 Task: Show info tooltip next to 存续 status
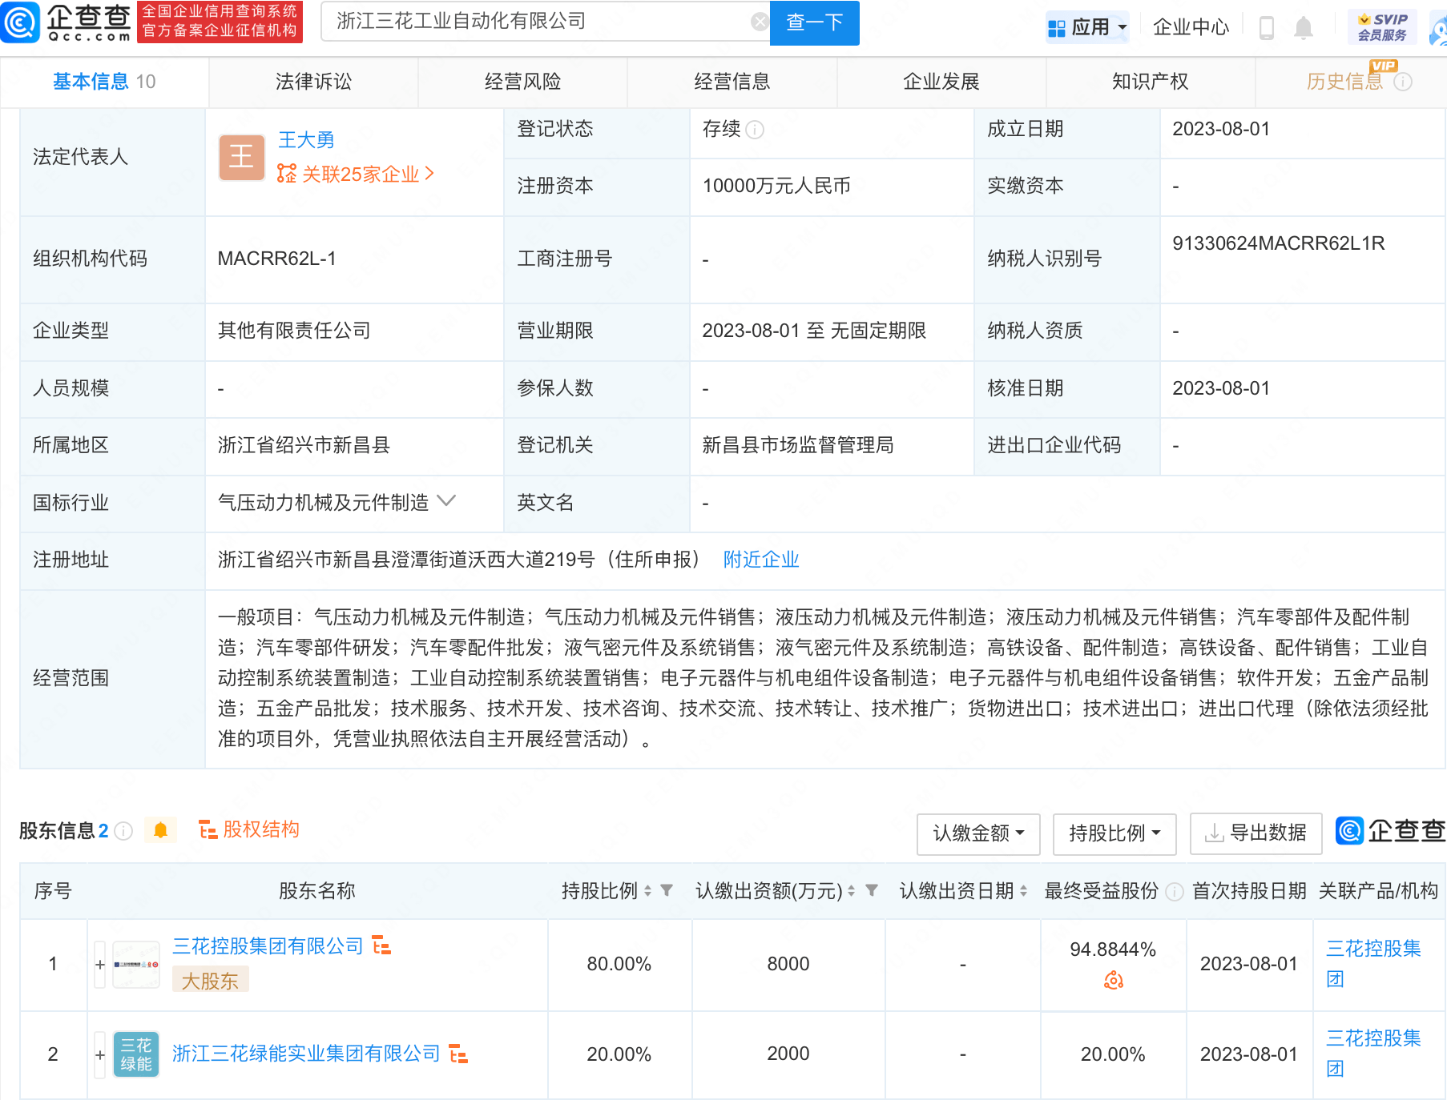point(755,130)
